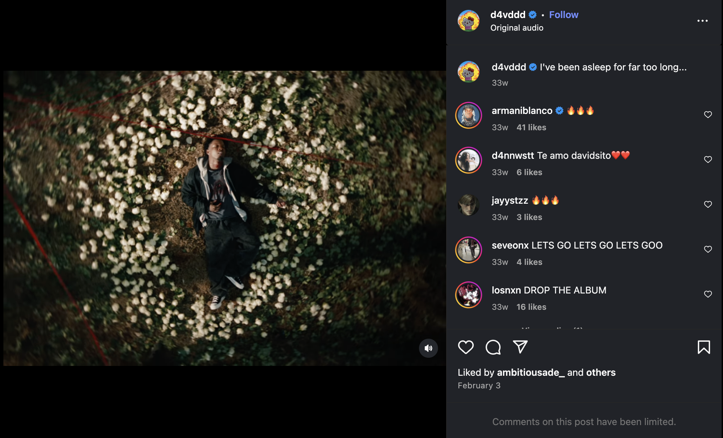Click the video to pause playback
The width and height of the screenshot is (723, 438).
pos(224,218)
